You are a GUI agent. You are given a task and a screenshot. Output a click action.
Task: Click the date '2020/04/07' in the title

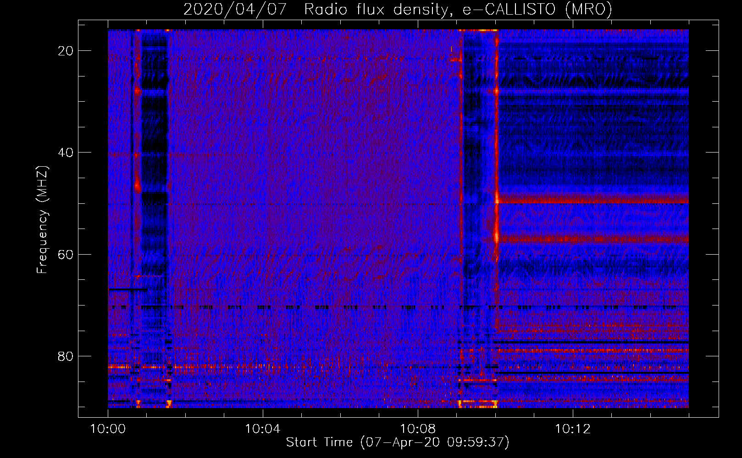(x=235, y=10)
